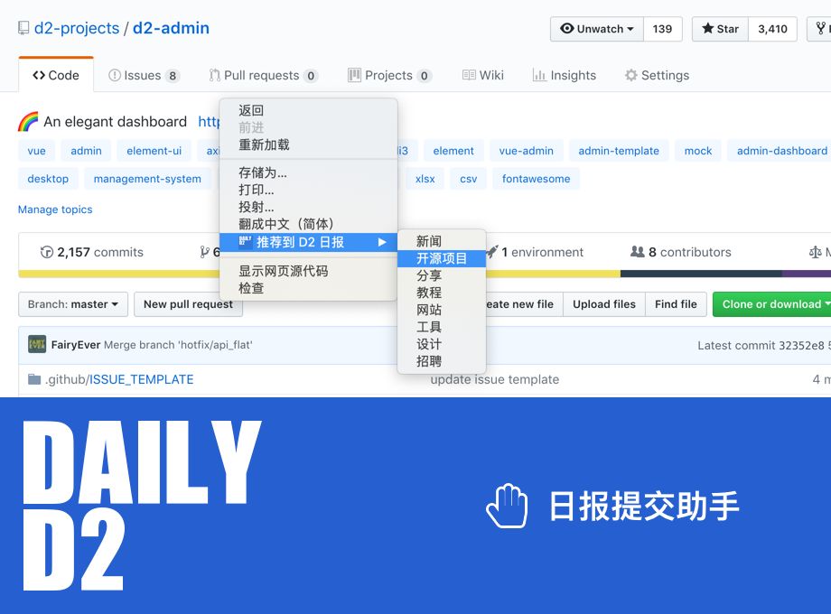Open the 8 contributors link
Image resolution: width=831 pixels, height=614 pixels.
click(x=681, y=252)
